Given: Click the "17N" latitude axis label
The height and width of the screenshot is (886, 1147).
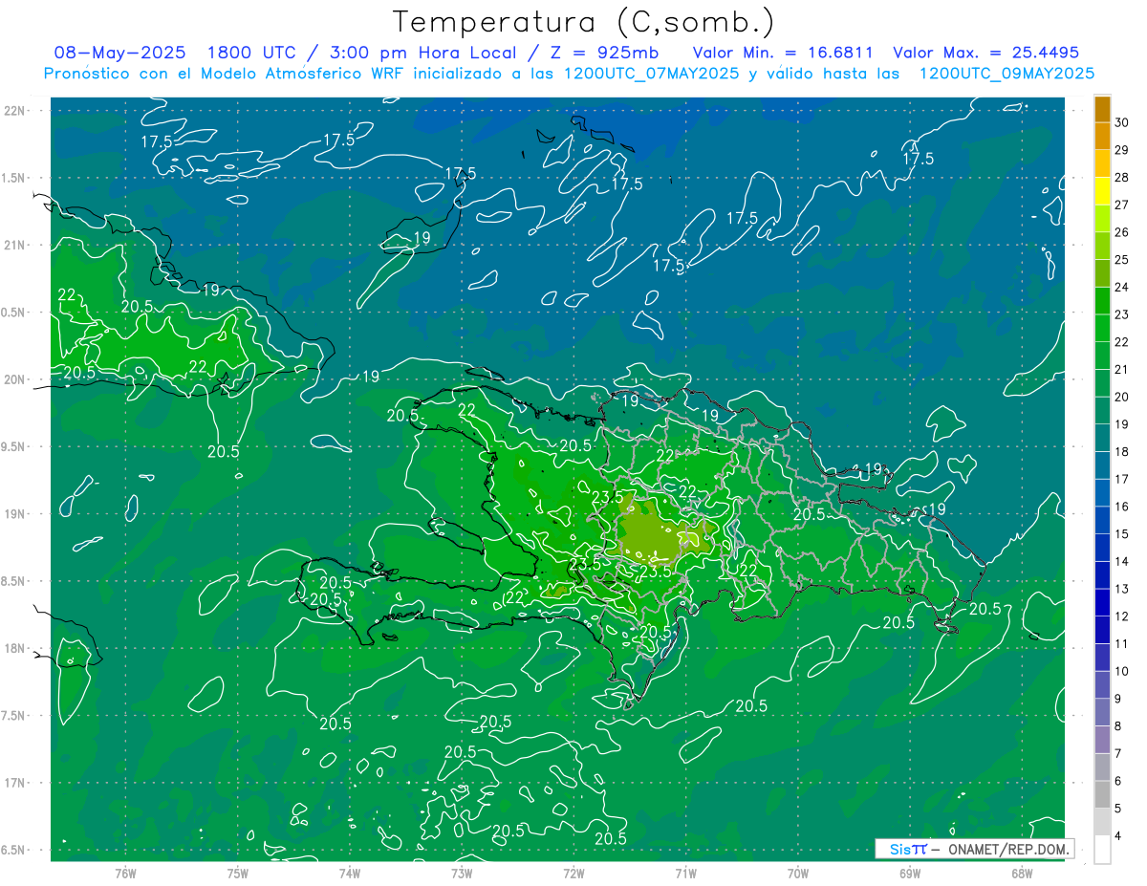Looking at the screenshot, I should pos(14,784).
